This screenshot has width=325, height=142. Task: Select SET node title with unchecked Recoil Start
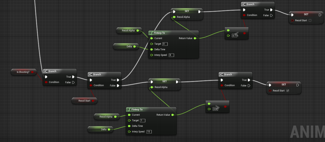306,14
